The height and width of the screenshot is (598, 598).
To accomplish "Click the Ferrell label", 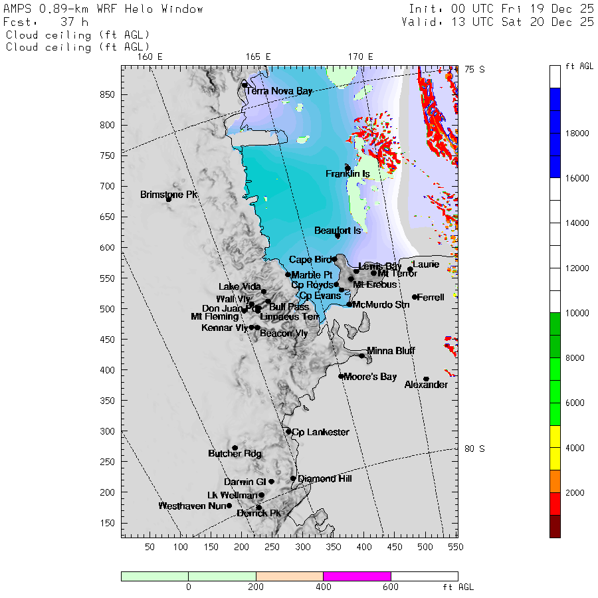I will [x=431, y=298].
